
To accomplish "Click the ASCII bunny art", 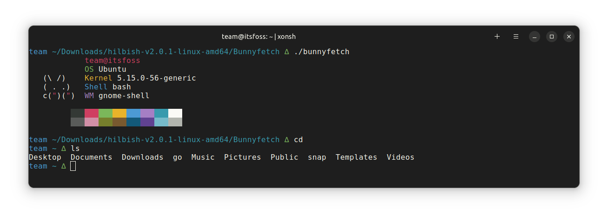I will click(59, 87).
